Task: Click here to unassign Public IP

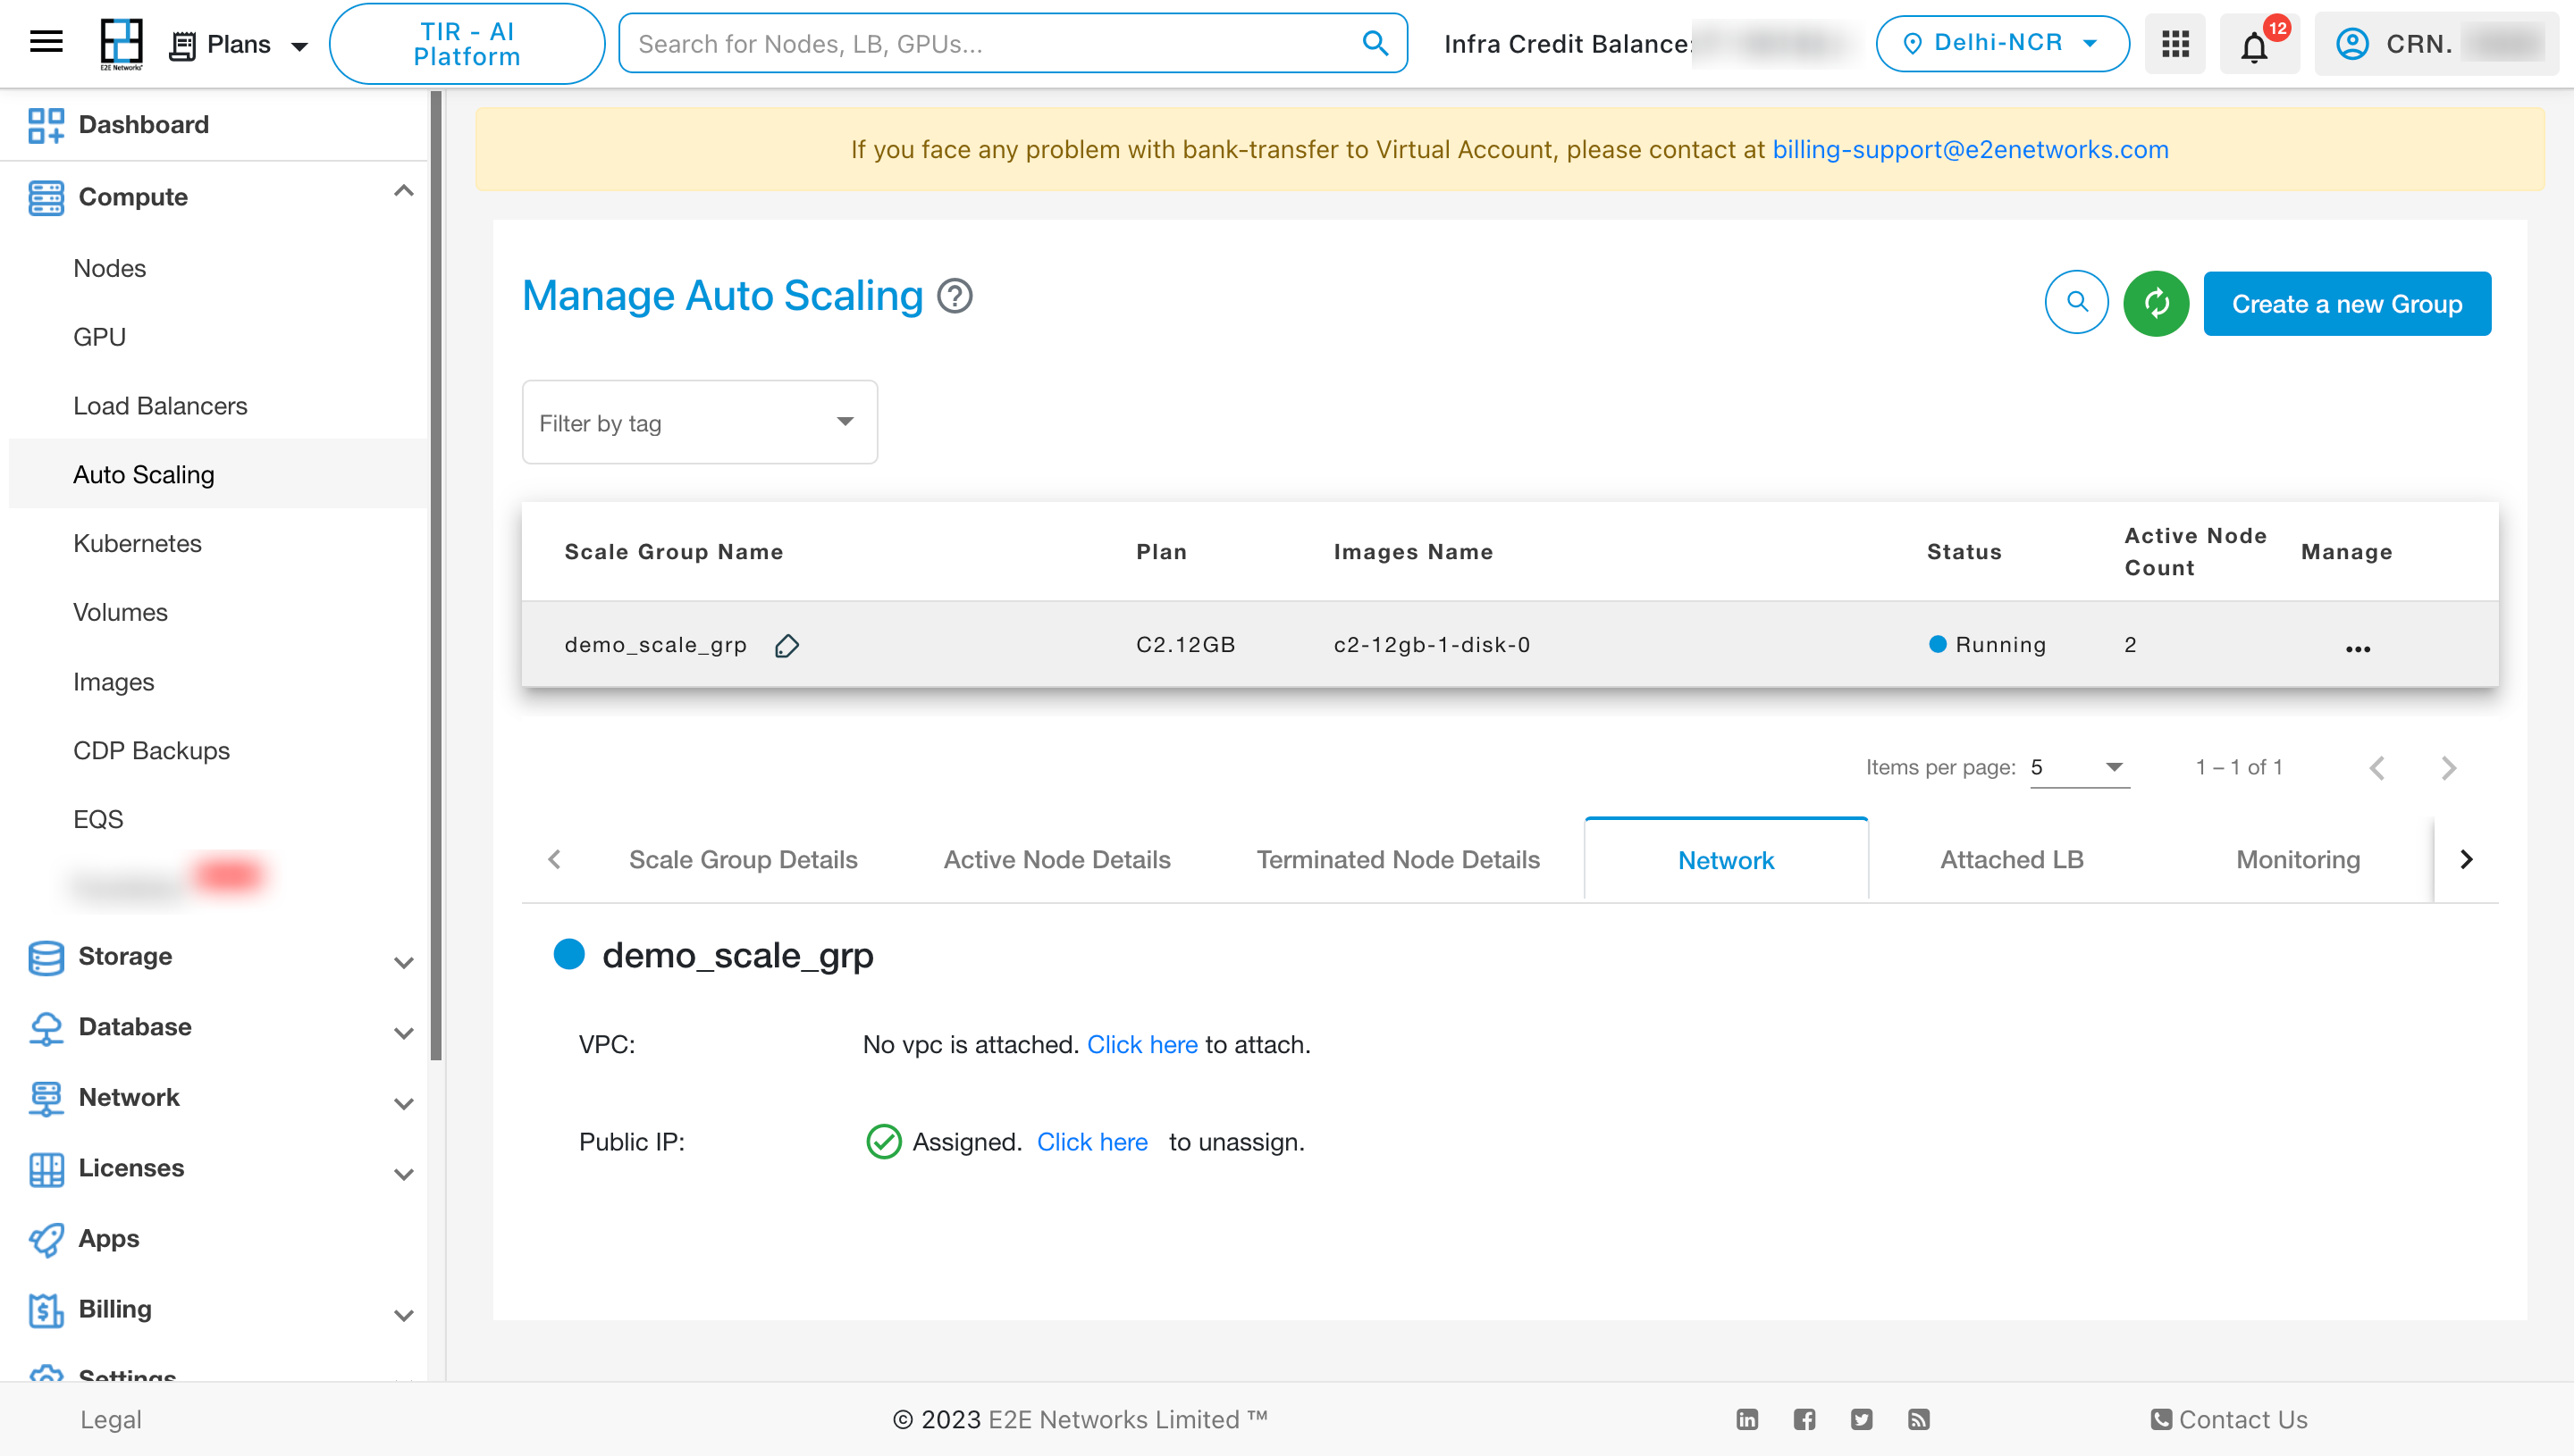Action: [x=1091, y=1143]
